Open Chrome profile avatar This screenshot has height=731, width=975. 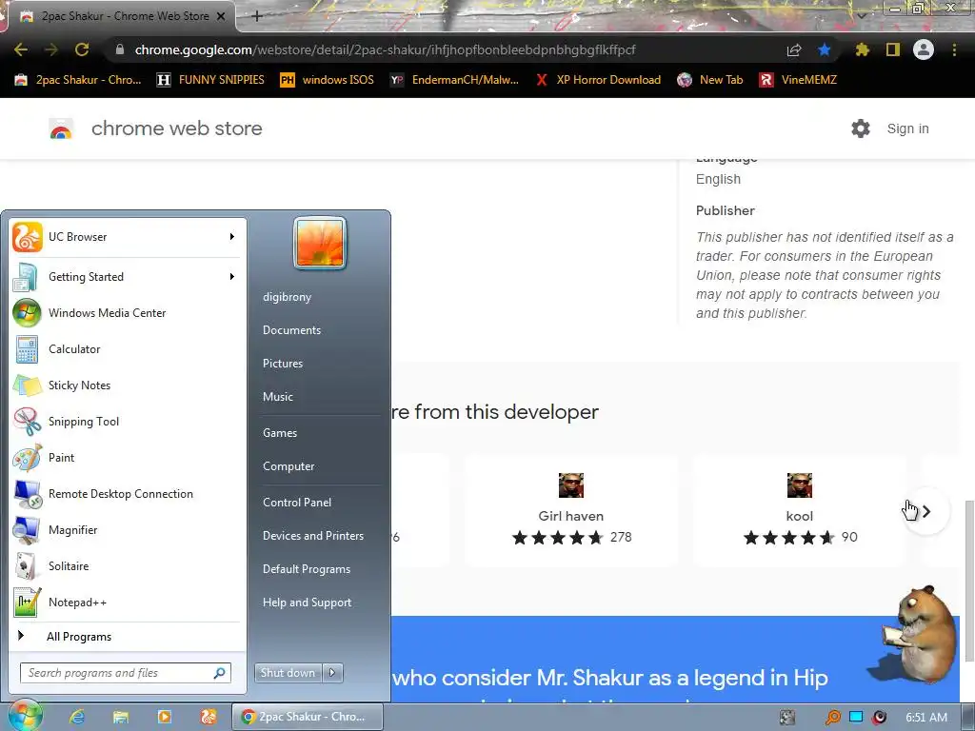(924, 49)
